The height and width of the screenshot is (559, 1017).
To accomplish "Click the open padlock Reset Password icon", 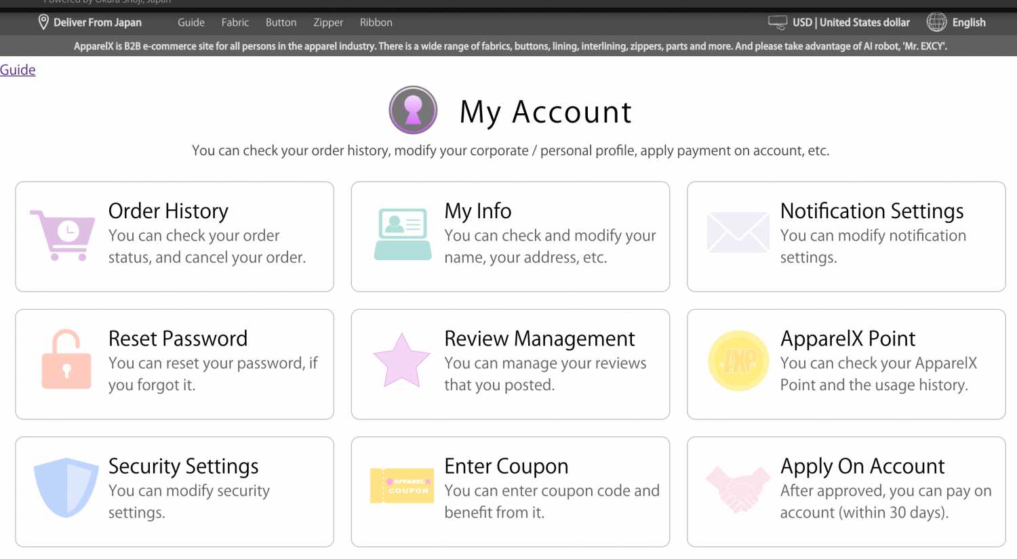I will pyautogui.click(x=66, y=359).
